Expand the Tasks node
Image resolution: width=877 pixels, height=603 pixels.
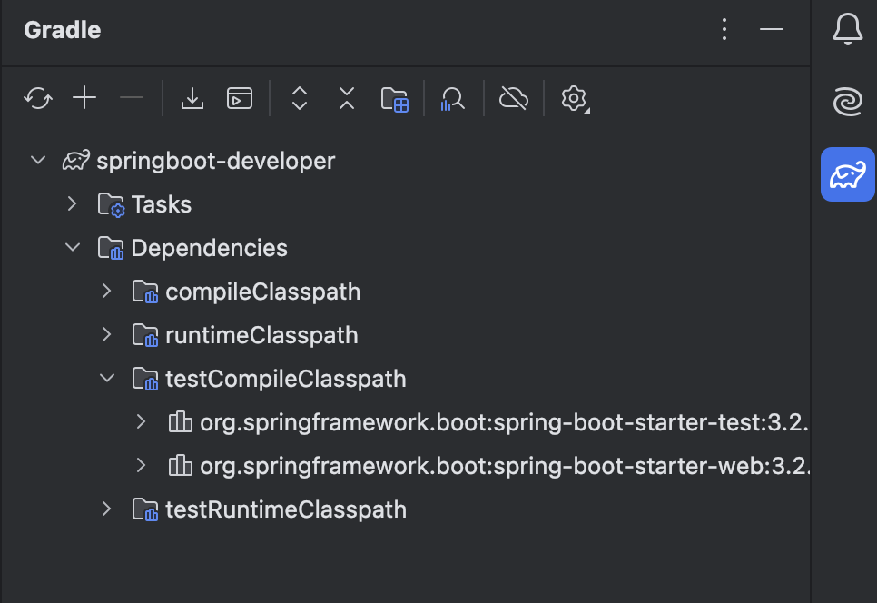72,203
